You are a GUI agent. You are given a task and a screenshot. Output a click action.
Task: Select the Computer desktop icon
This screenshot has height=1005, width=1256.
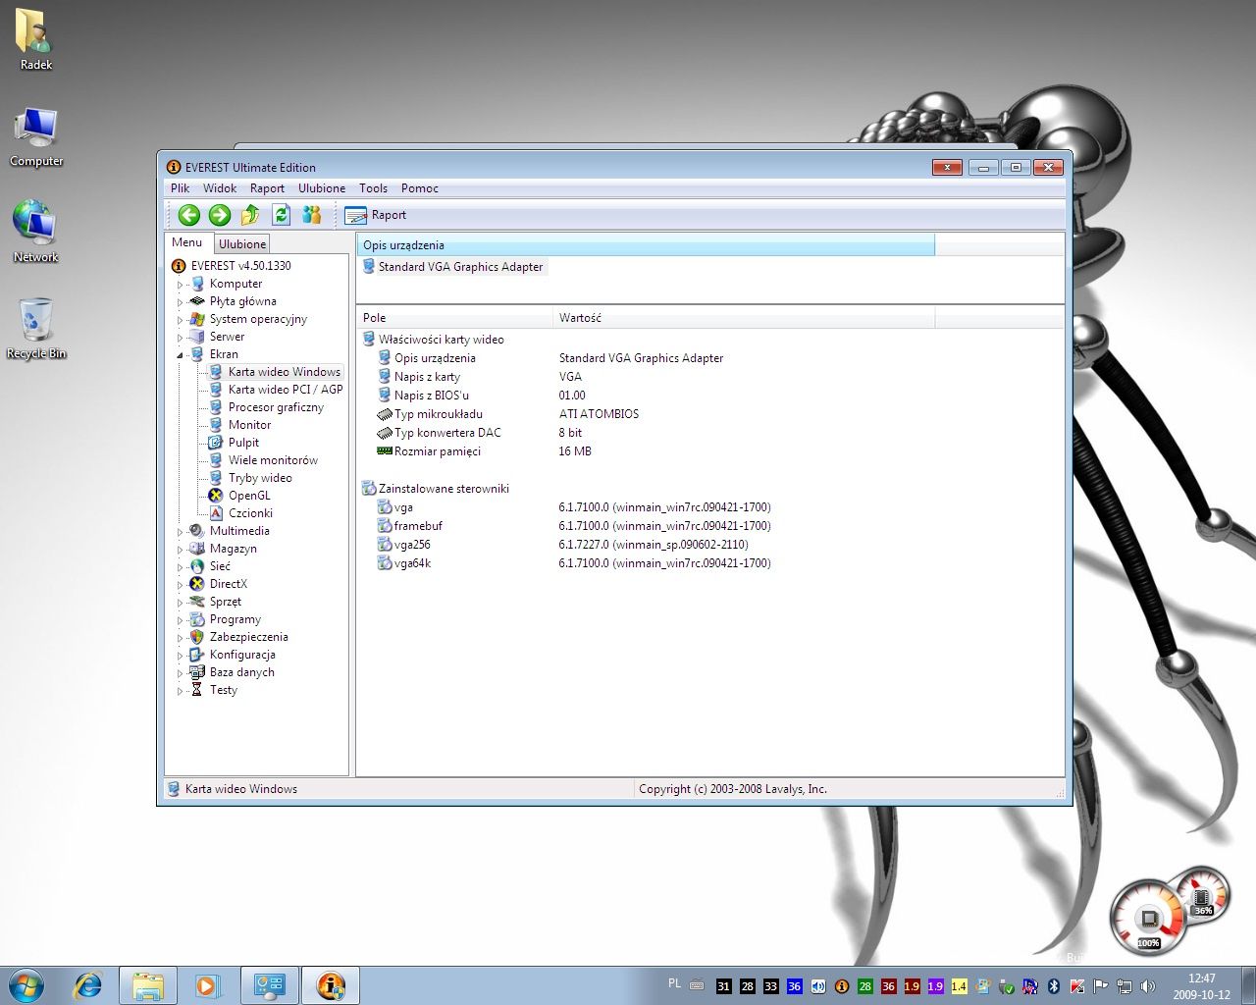36,137
